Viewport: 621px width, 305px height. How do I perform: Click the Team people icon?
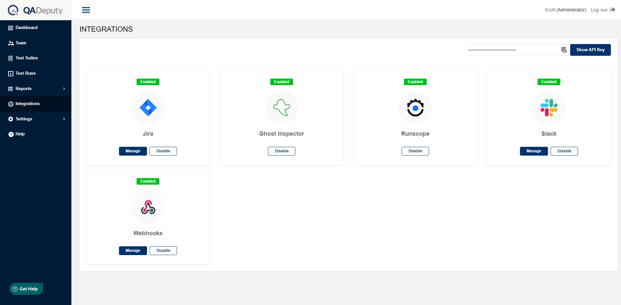point(11,43)
